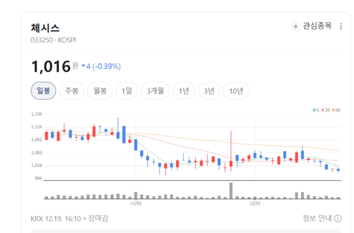Click the 1,092 price axis label
This screenshot has height=233, width=354.
pyautogui.click(x=37, y=140)
